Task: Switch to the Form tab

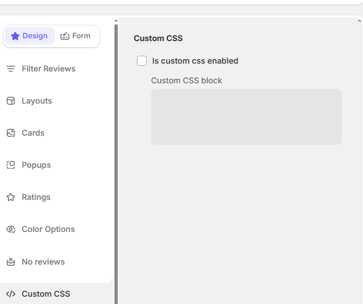Action: [x=76, y=36]
